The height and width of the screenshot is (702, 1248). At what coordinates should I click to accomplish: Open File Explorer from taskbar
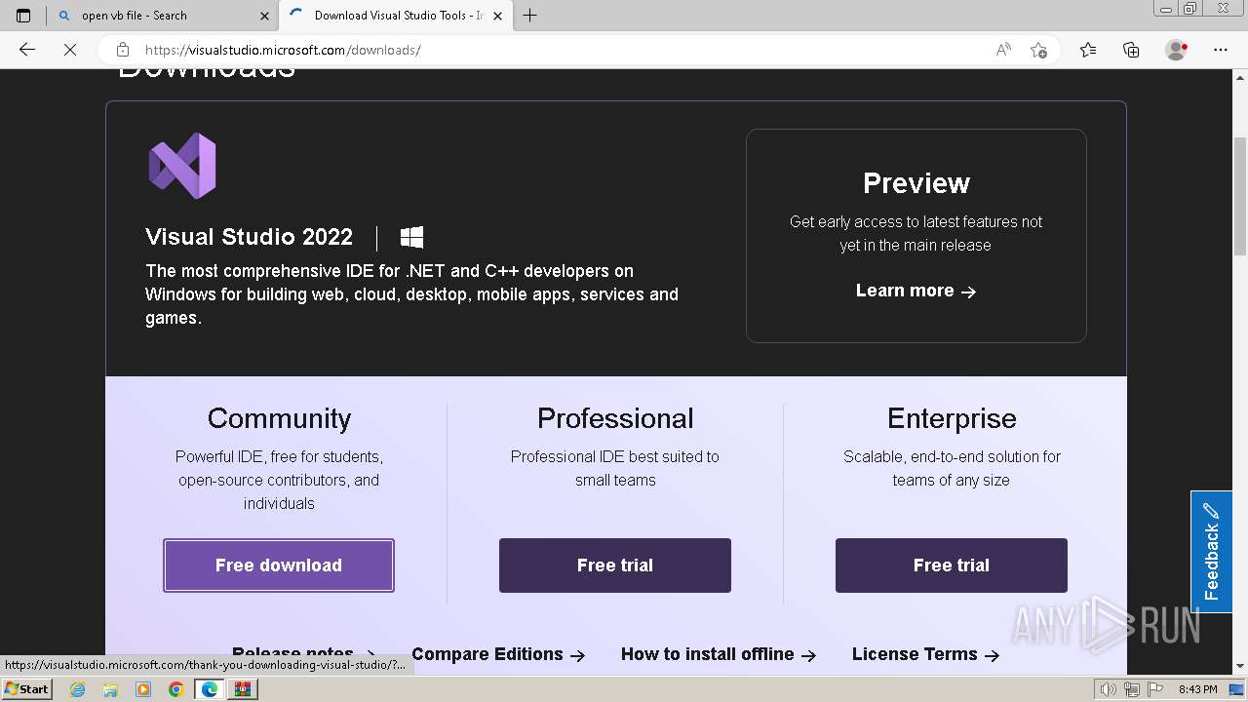coord(110,689)
